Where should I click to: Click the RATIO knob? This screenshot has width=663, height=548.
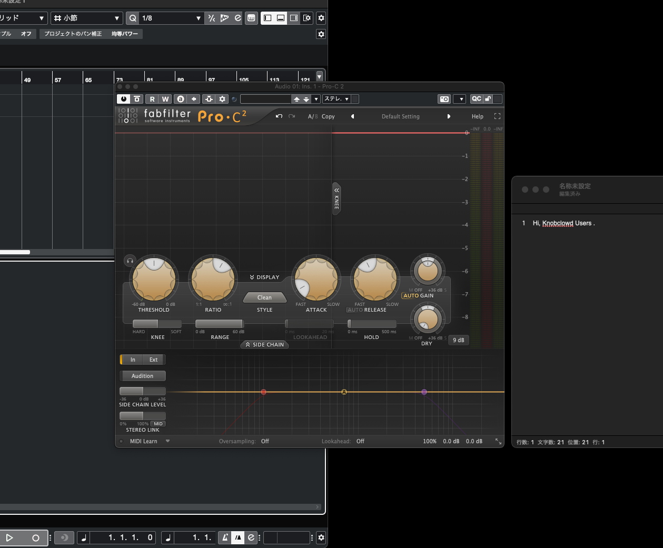coord(213,280)
